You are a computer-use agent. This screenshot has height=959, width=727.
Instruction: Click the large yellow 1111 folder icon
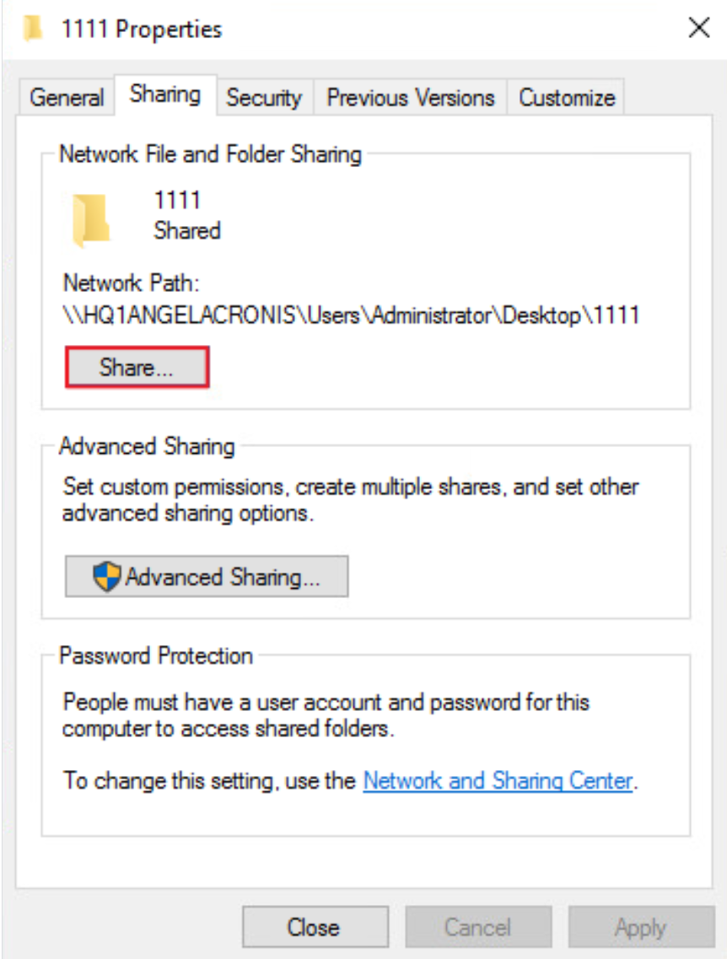click(x=90, y=219)
